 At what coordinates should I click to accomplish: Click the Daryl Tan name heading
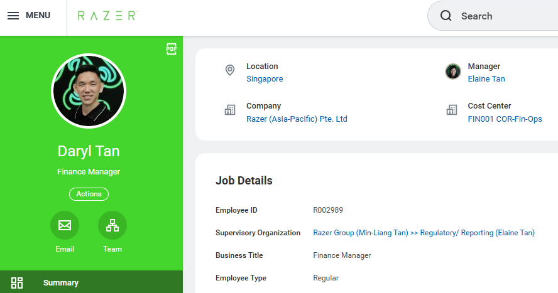click(89, 151)
